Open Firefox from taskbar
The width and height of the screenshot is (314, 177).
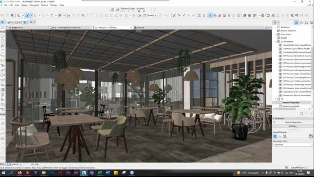pos(19,173)
